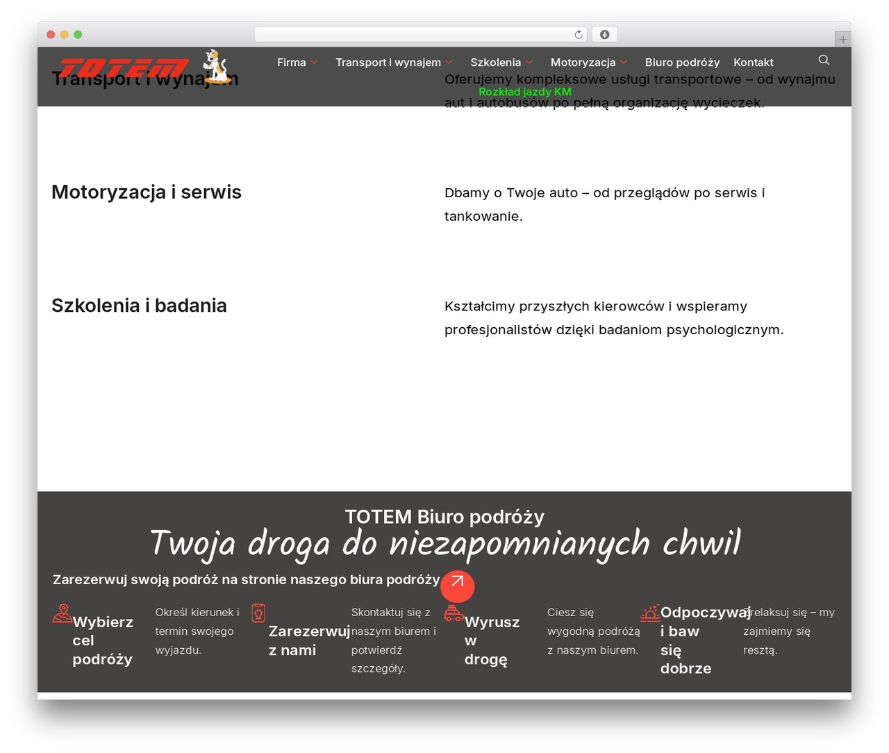The height and width of the screenshot is (753, 889).
Task: Click the sun icon beside Odpoczywaj i baw się
Action: coord(650,613)
